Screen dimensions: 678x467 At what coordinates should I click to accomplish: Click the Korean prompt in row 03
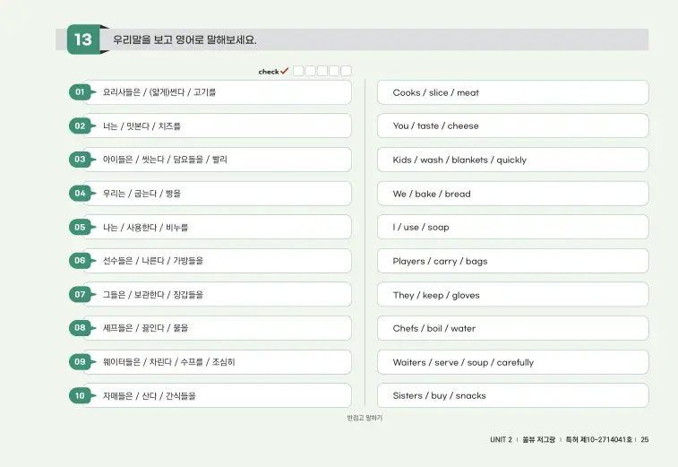point(165,160)
